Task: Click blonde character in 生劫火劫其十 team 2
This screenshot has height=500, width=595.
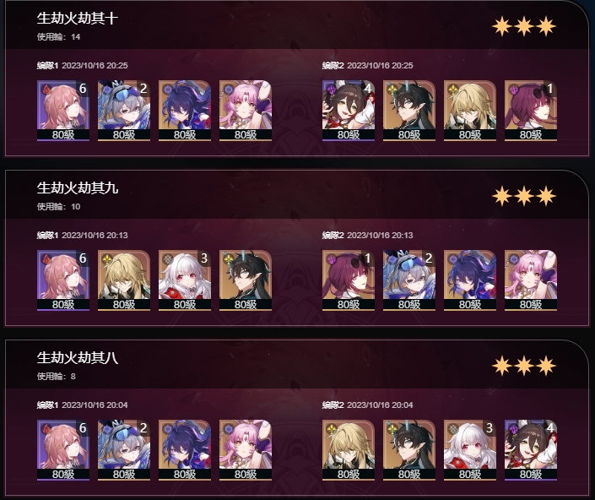Action: click(x=470, y=111)
